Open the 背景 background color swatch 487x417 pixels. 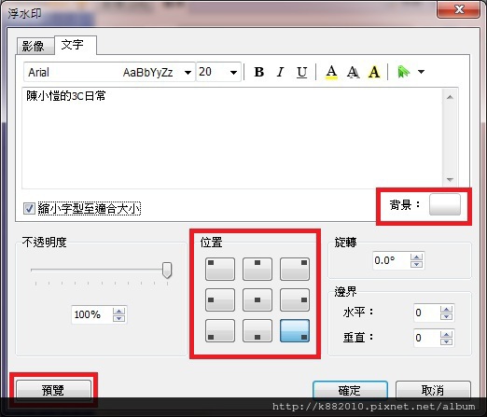point(445,204)
